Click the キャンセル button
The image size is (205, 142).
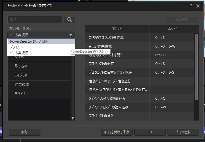tap(183, 132)
